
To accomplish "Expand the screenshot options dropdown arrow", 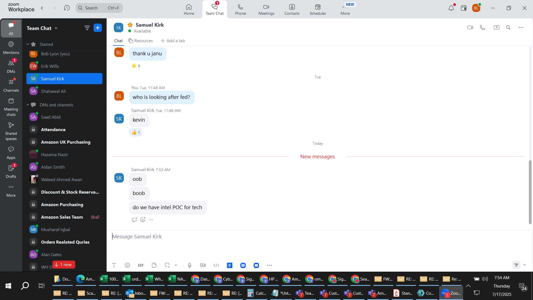I will pyautogui.click(x=176, y=265).
